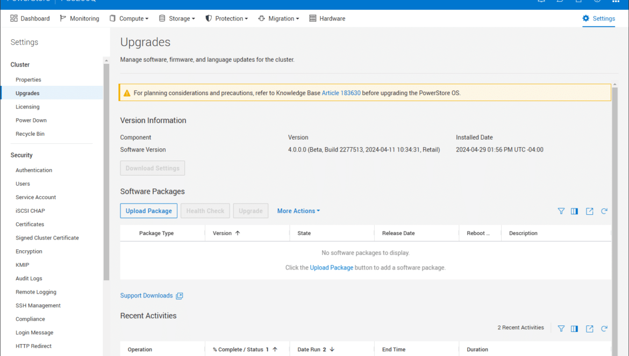The width and height of the screenshot is (629, 356).
Task: Sort by the State column header
Action: (304, 233)
